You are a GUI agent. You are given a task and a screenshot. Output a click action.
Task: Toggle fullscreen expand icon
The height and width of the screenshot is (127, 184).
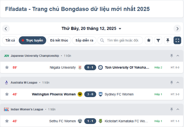point(177,40)
